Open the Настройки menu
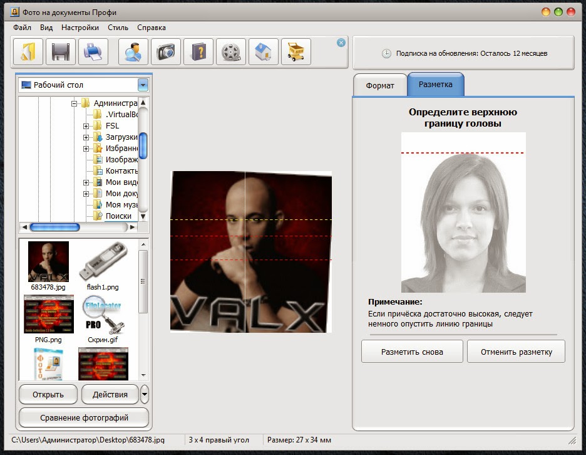586x455 pixels. (80, 28)
